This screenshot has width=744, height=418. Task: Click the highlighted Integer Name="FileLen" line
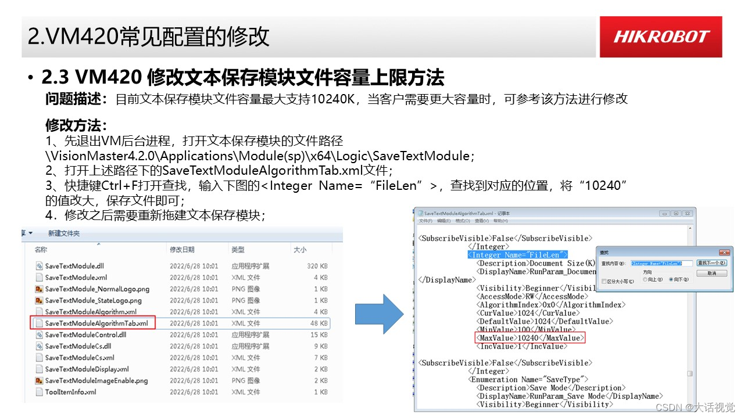(x=518, y=255)
